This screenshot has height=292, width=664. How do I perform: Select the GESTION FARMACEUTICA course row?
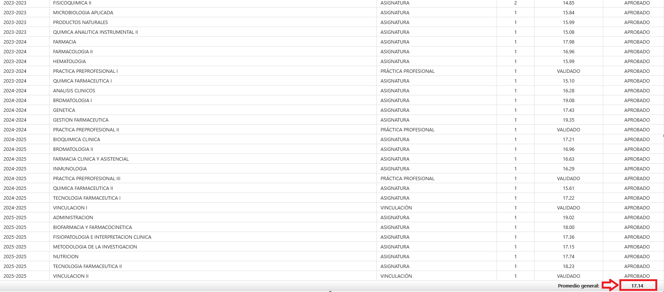click(x=81, y=120)
